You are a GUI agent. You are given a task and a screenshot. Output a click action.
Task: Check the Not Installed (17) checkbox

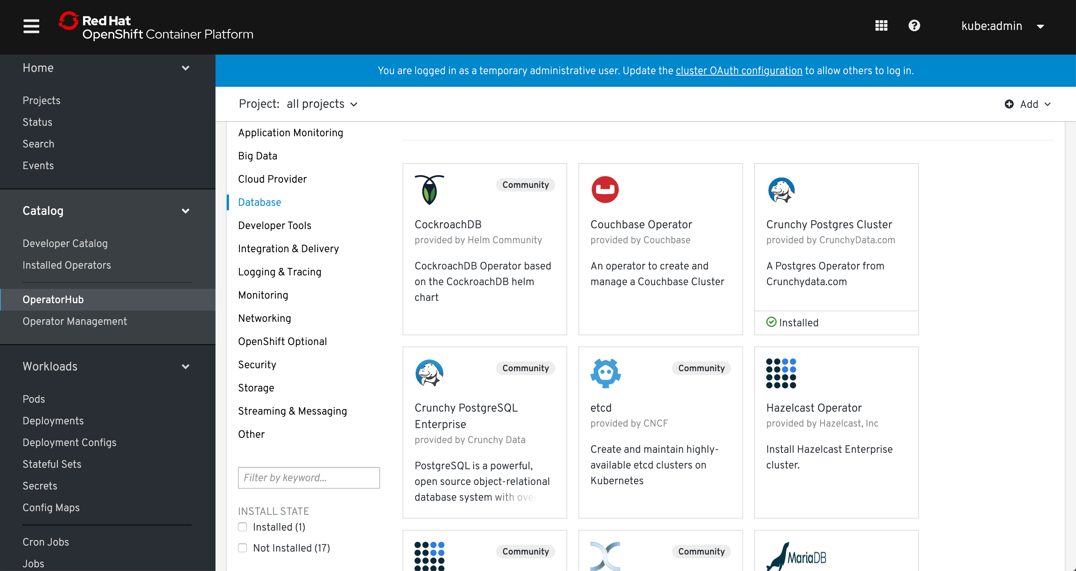[243, 547]
